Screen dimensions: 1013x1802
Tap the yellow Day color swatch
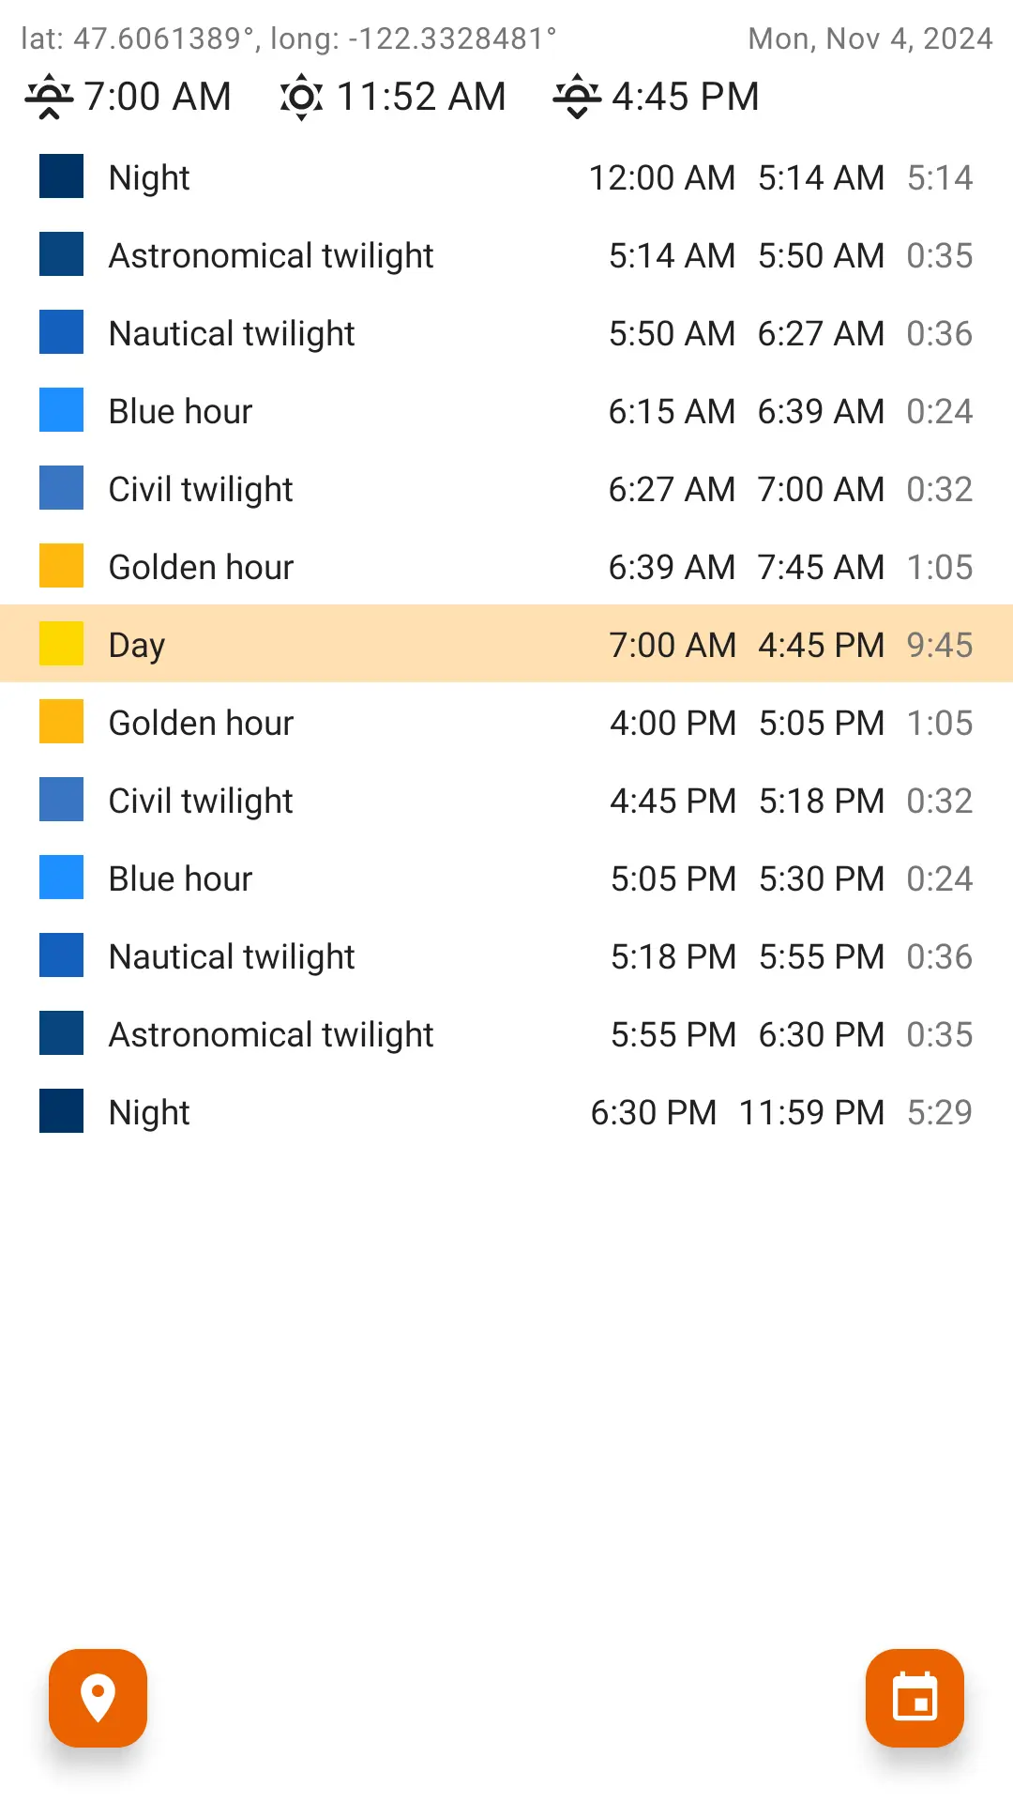coord(62,644)
